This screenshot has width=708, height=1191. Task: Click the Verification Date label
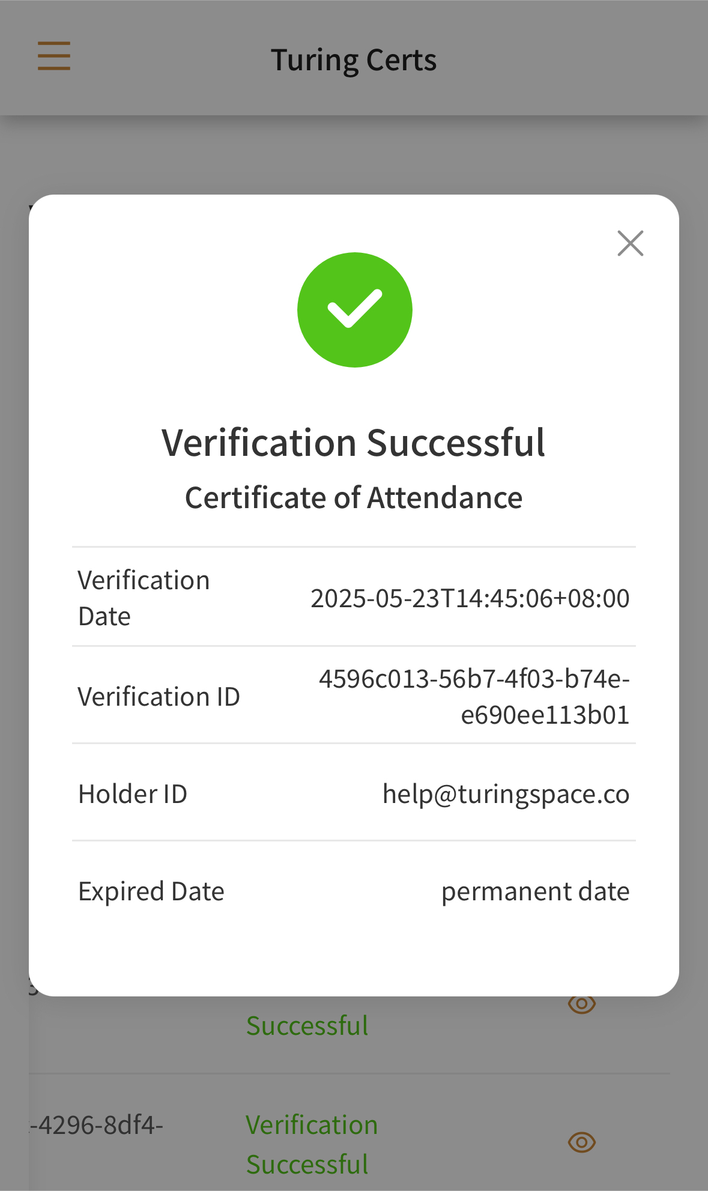pyautogui.click(x=144, y=598)
